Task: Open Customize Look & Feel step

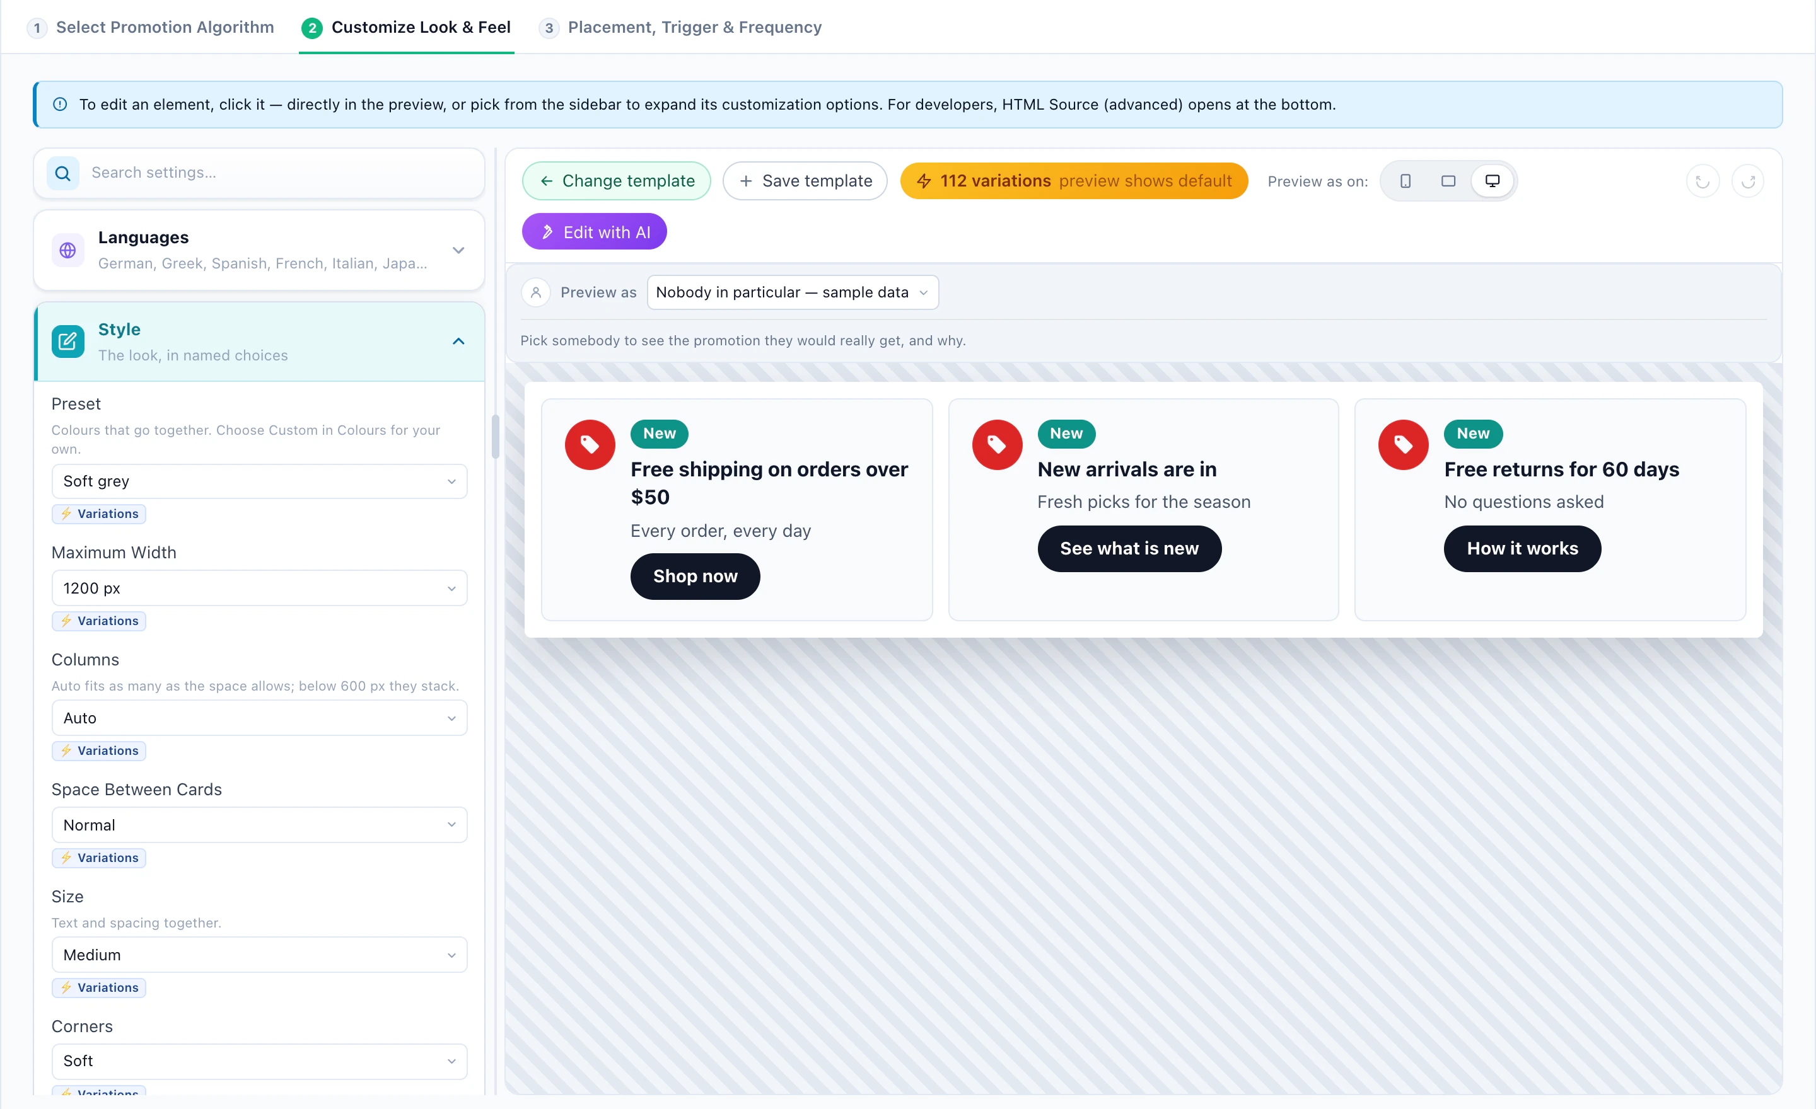Action: tap(406, 27)
